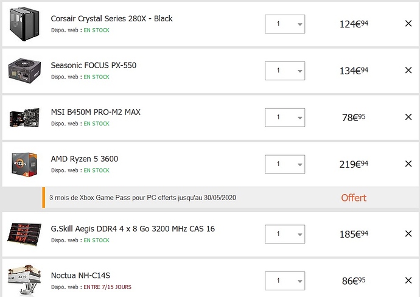Remove Noctua NH-C14S cooler from cart

click(x=408, y=281)
